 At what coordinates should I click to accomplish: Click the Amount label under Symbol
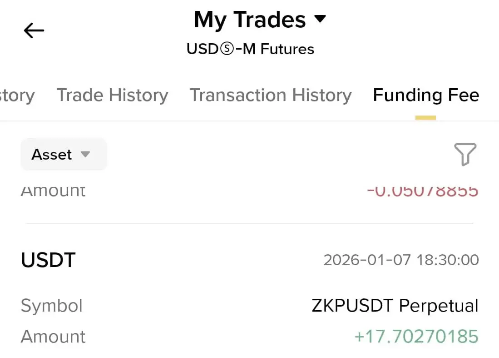point(53,337)
